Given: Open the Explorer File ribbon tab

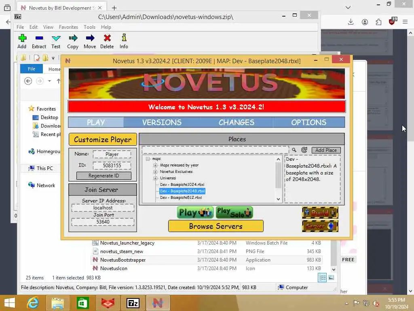Looking at the screenshot, I should (32, 69).
